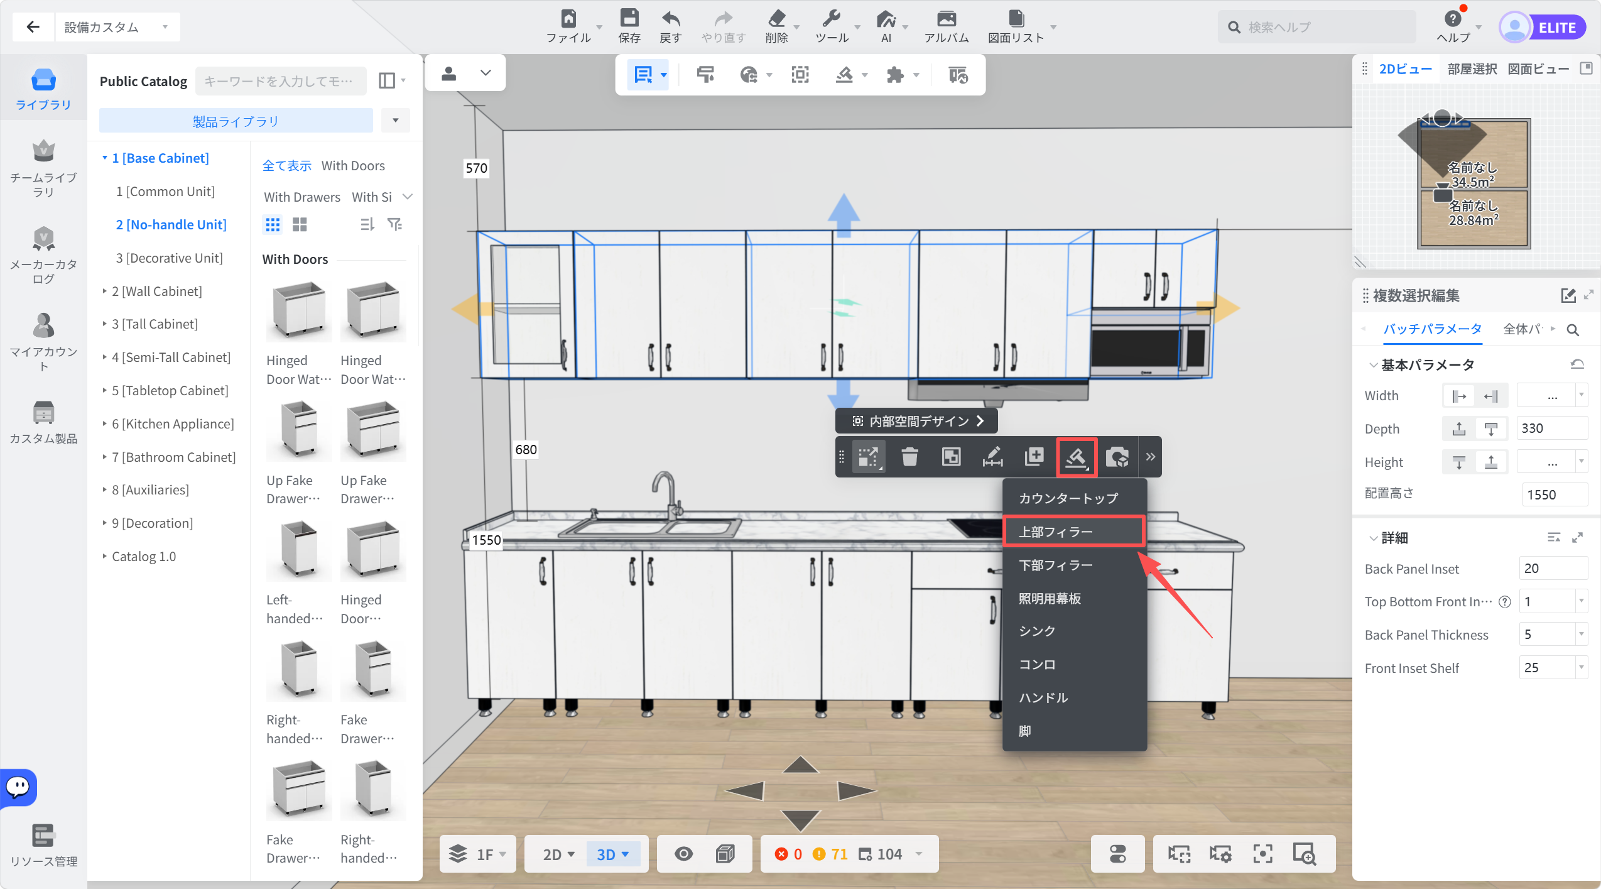Open the ツール wrench icon
This screenshot has width=1601, height=889.
coord(831,19)
